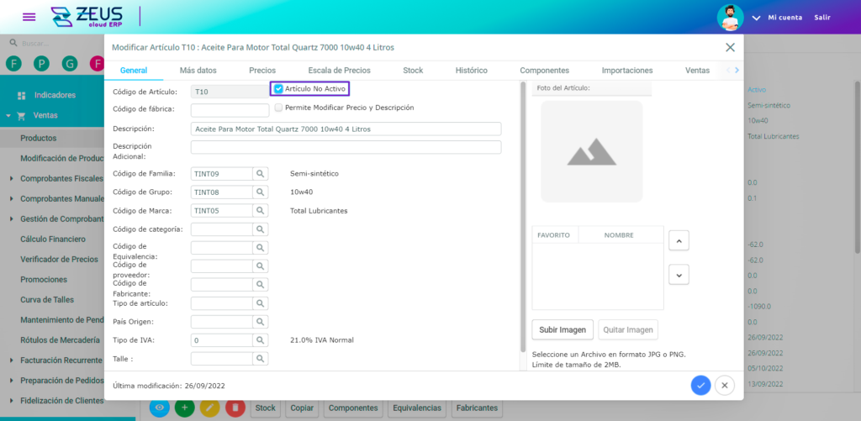Open Promociones in the sidebar
This screenshot has height=421, width=861.
point(44,279)
